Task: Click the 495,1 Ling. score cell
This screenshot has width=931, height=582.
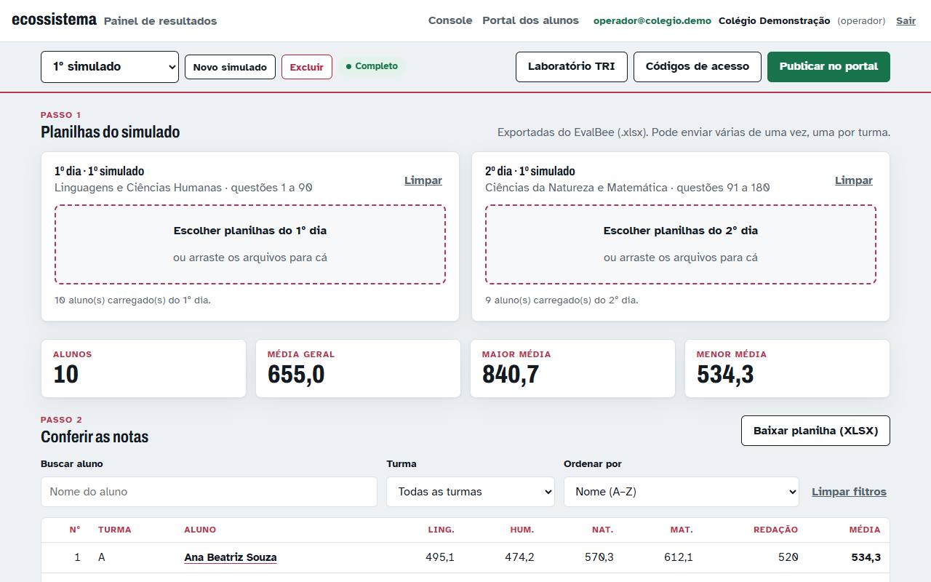Action: (x=440, y=557)
